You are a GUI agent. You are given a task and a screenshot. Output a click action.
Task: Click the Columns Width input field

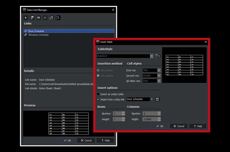point(150,119)
